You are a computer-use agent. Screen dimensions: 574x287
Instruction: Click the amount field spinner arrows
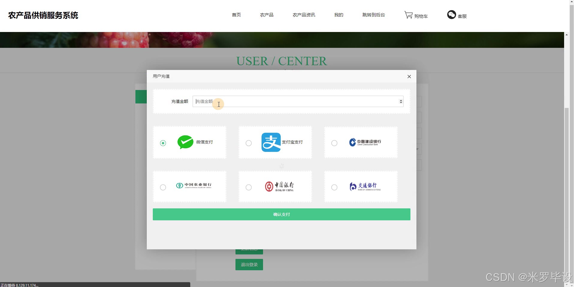401,102
